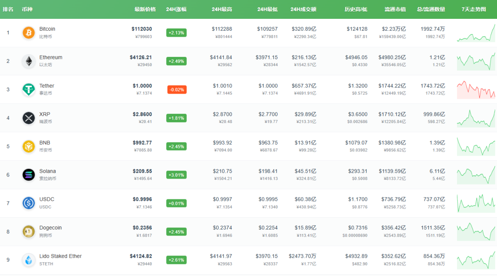The image size is (497, 276).
Task: Click Tether's red -0.02% change badge
Action: [x=176, y=90]
